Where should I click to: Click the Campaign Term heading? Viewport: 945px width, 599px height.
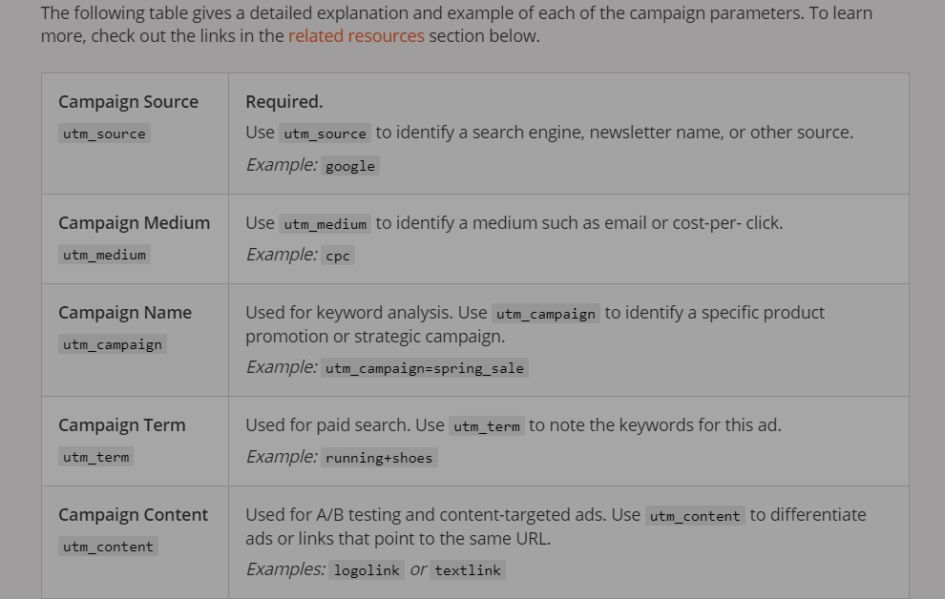tap(122, 425)
